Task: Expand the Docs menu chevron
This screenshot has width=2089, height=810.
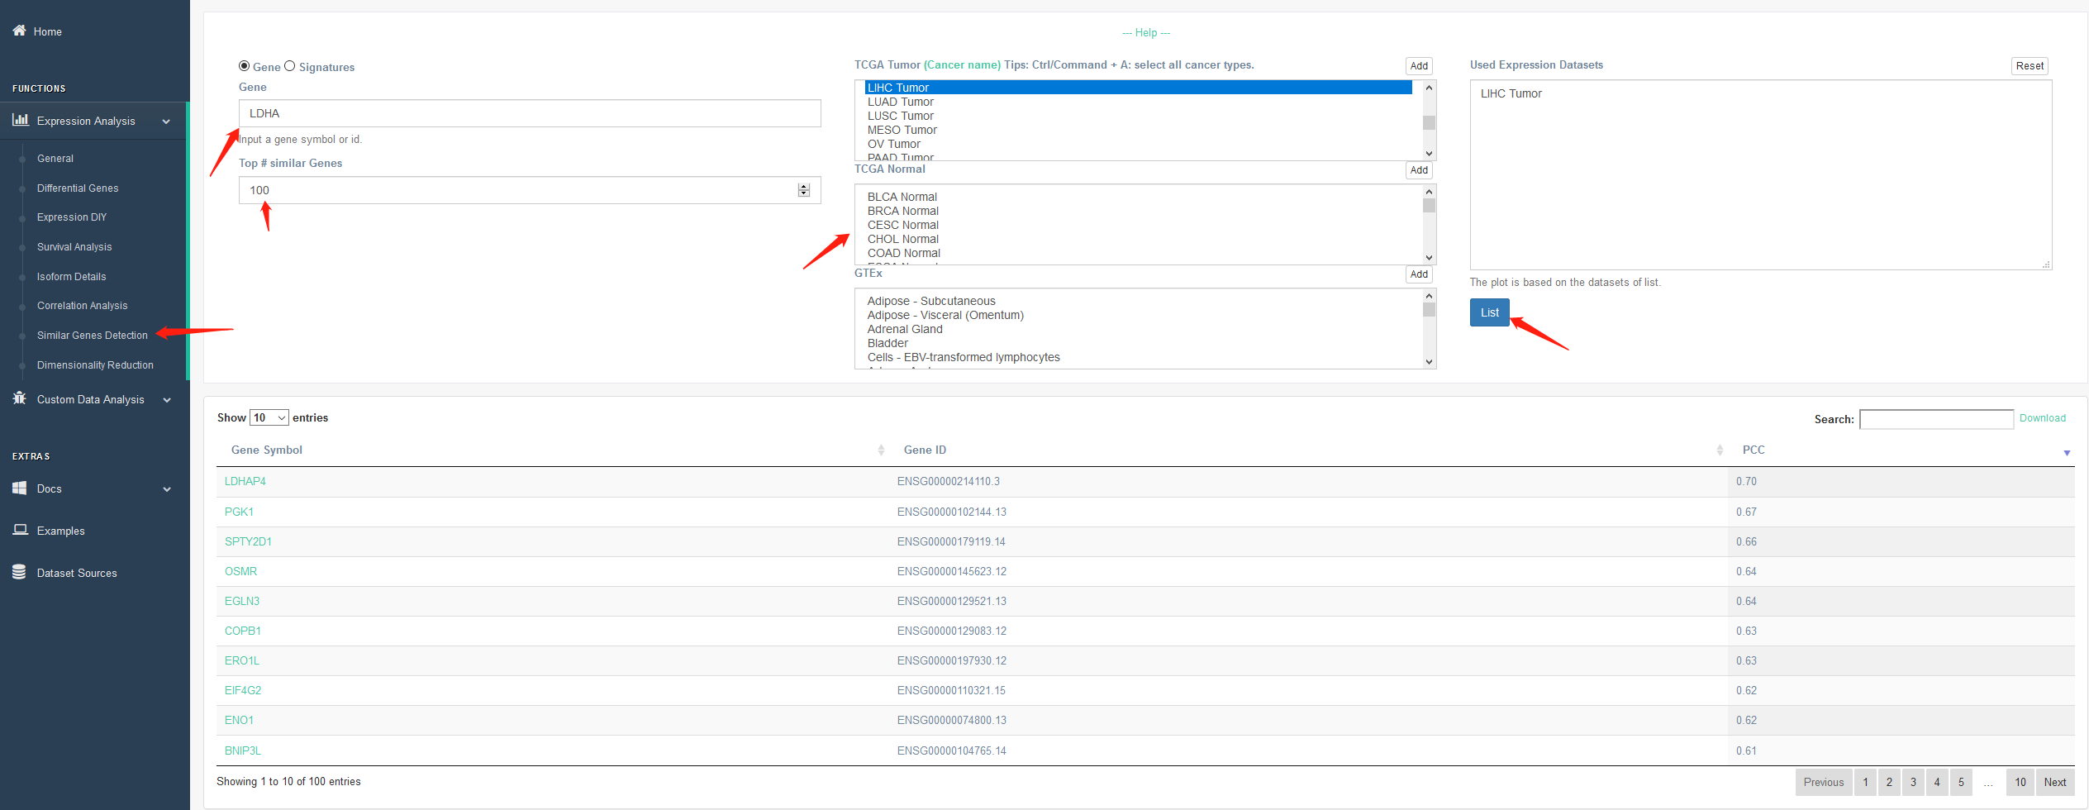Action: 167,489
